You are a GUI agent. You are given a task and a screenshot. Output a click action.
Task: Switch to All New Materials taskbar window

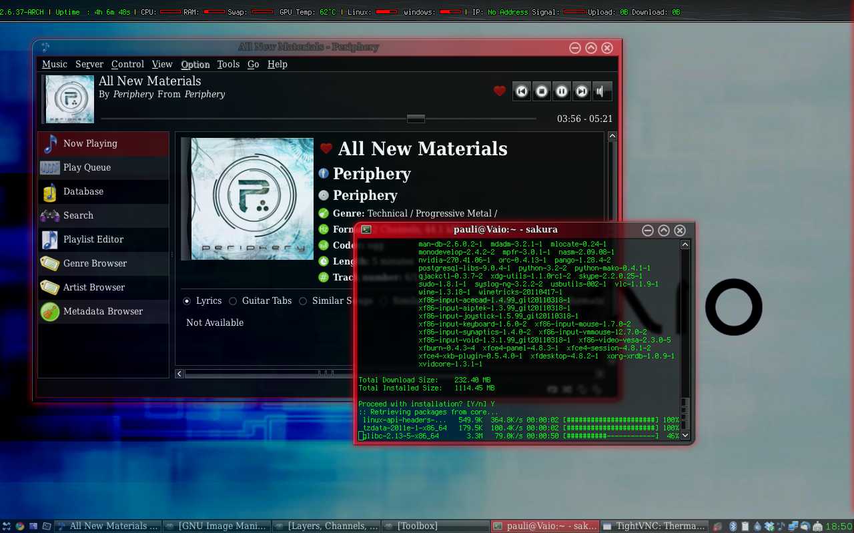108,526
